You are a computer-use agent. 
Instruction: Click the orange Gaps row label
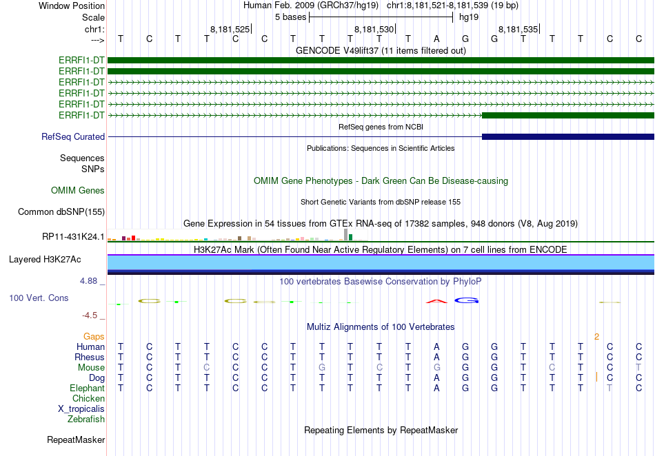[94, 336]
